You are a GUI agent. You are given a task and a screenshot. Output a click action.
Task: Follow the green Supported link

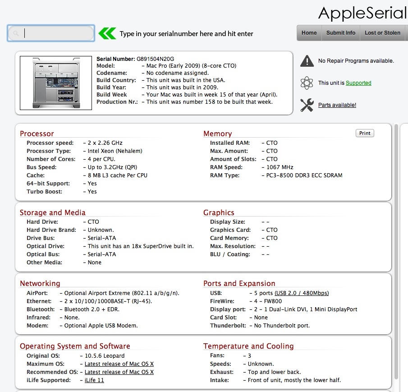358,83
